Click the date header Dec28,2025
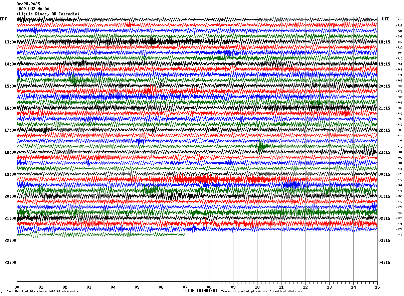404x296 pixels. click(x=28, y=4)
